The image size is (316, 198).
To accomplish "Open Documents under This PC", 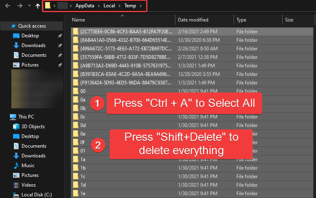I will (34, 146).
